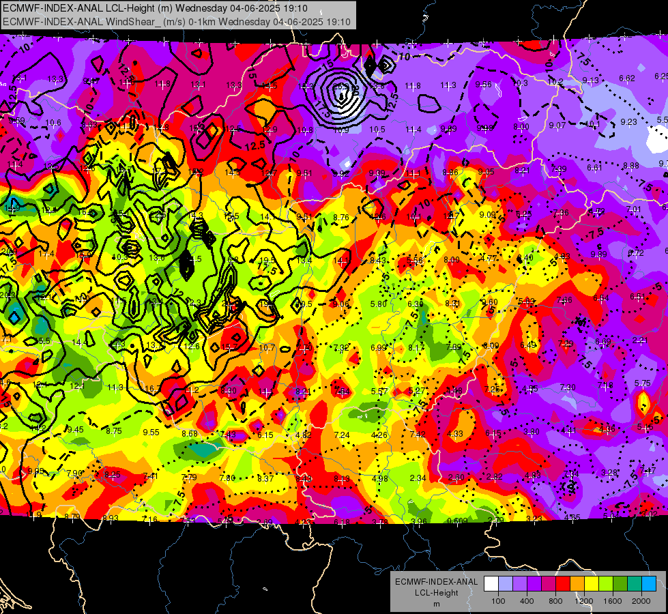Click the 400 legend scale label
The width and height of the screenshot is (668, 614).
click(x=527, y=601)
